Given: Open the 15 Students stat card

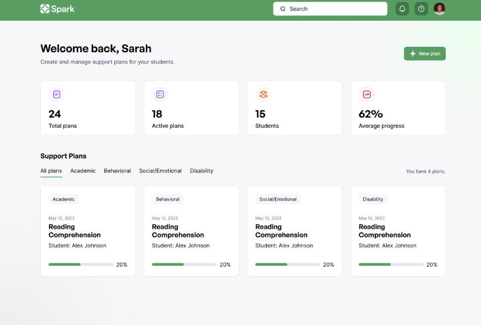Looking at the screenshot, I should (294, 108).
